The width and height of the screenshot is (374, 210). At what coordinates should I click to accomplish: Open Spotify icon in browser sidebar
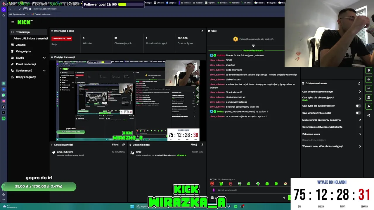4,118
